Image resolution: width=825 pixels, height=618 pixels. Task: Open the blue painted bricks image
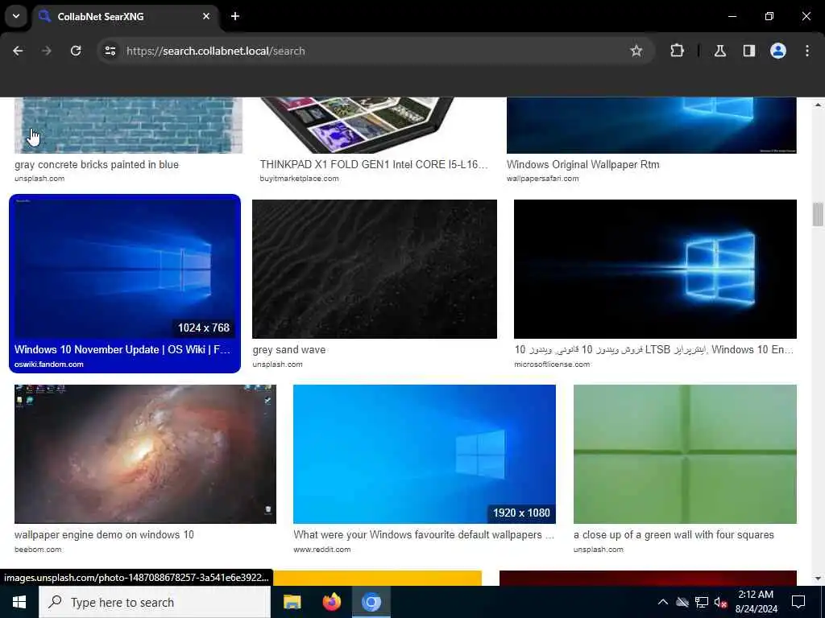click(128, 125)
